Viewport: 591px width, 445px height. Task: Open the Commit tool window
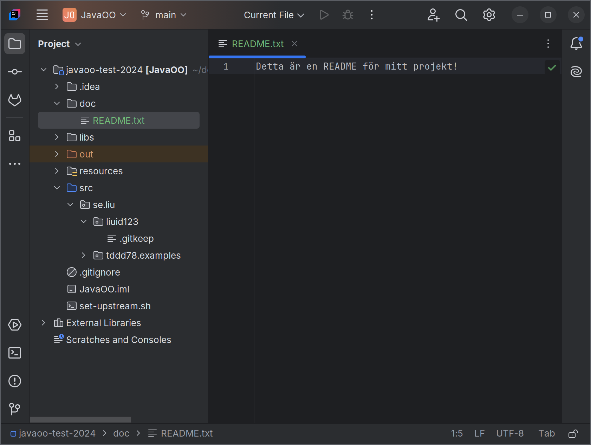[15, 72]
